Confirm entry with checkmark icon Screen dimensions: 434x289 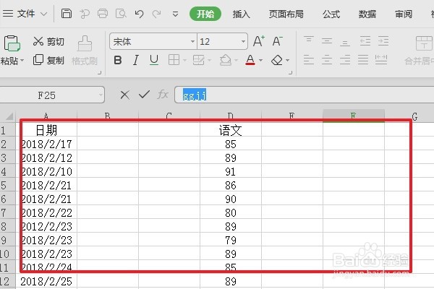[144, 95]
